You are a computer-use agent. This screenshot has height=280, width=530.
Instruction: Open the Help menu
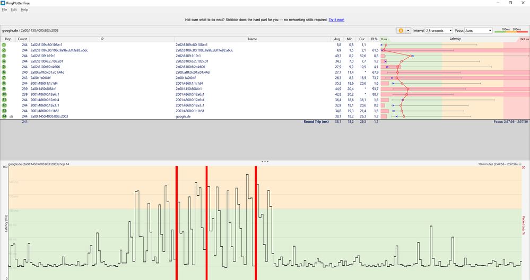point(24,10)
